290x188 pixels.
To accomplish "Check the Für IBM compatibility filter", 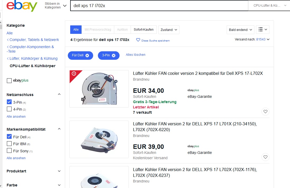I will pyautogui.click(x=9, y=144).
